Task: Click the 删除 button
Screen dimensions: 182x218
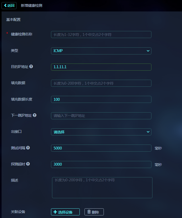Action: coord(94,212)
